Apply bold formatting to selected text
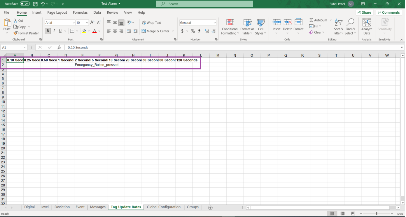 click(48, 31)
